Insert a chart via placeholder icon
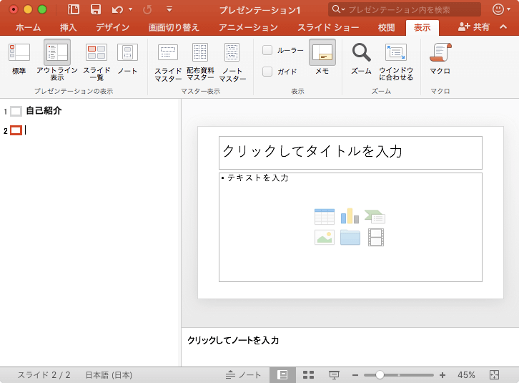The height and width of the screenshot is (383, 519). coord(350,216)
